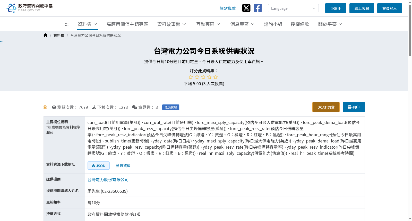The height and width of the screenshot is (221, 412).
Task: Open the Language dropdown
Action: 293,8
